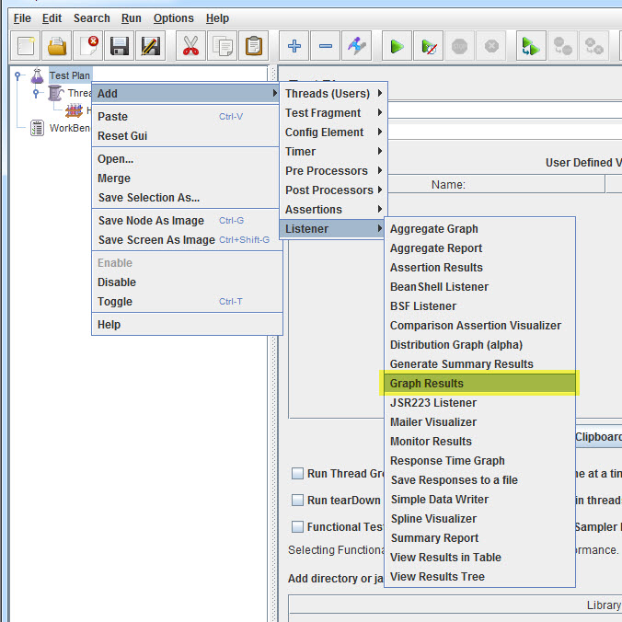Enable Run Thread Groups consecutively checkbox

point(297,473)
